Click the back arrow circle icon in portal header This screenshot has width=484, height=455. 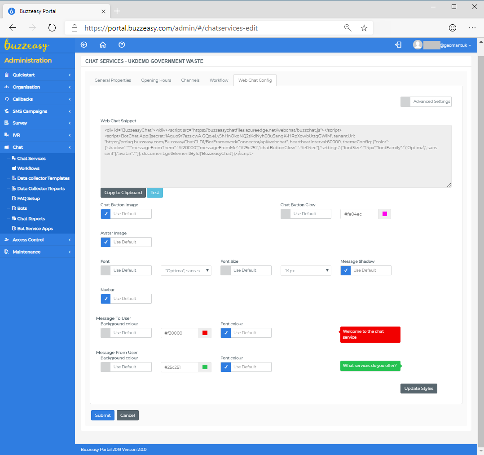pyautogui.click(x=84, y=45)
